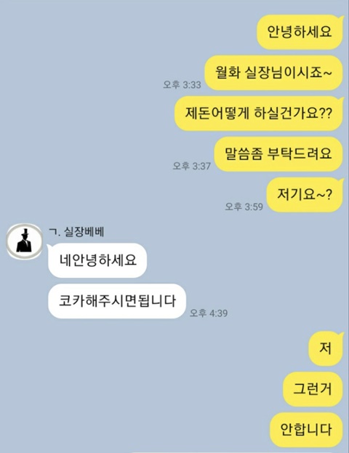The height and width of the screenshot is (453, 349).
Task: Tap the 오후 4:39 timestamp
Action: point(209,313)
